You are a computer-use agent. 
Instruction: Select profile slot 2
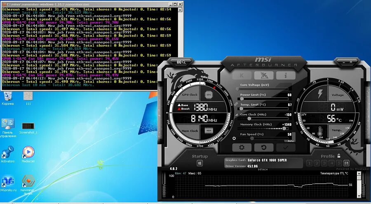point(317,163)
